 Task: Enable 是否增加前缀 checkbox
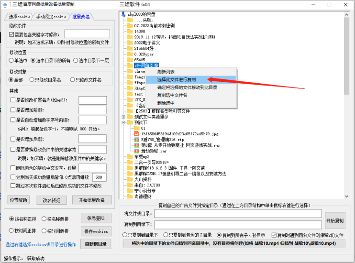[x=13, y=110]
